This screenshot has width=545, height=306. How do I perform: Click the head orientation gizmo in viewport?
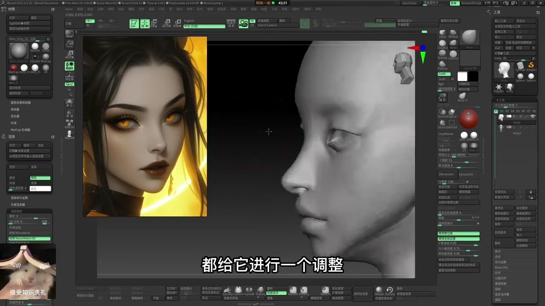(403, 68)
